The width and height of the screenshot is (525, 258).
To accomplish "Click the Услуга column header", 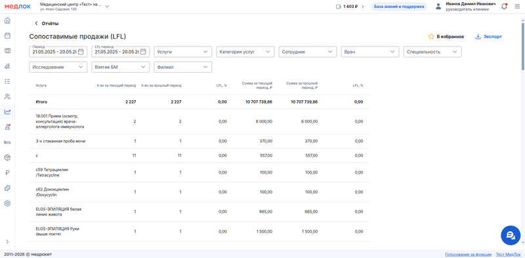I will pos(41,86).
